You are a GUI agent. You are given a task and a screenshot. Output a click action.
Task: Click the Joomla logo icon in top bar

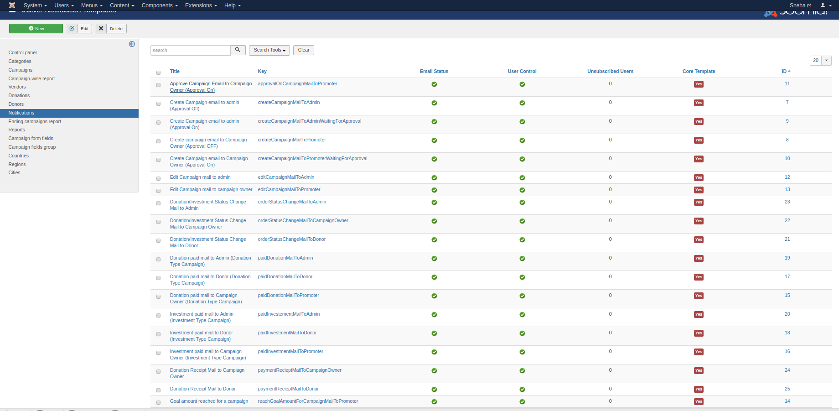point(12,5)
